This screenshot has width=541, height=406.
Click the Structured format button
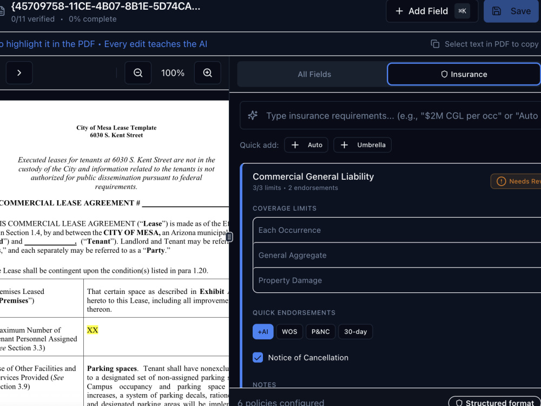(x=495, y=403)
